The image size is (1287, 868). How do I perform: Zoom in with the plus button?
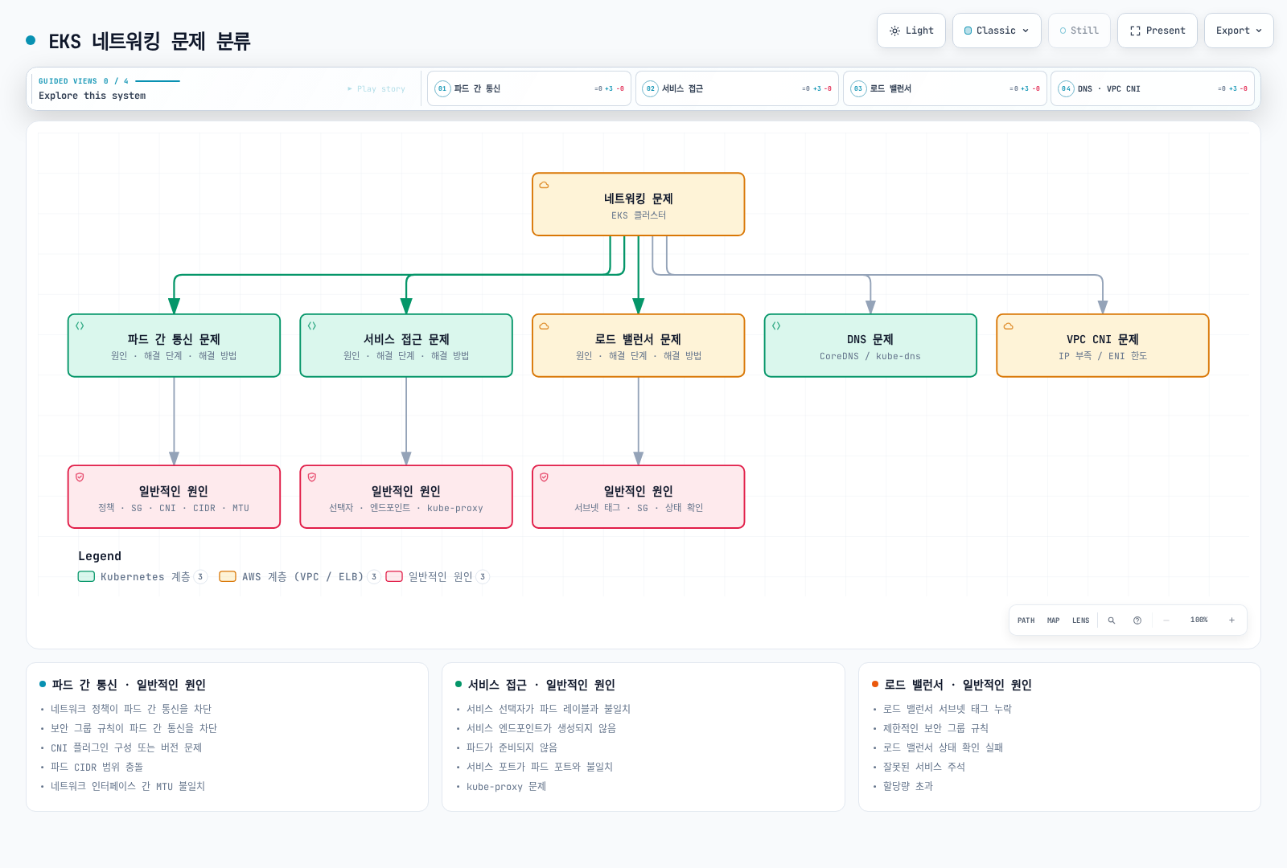click(1231, 620)
